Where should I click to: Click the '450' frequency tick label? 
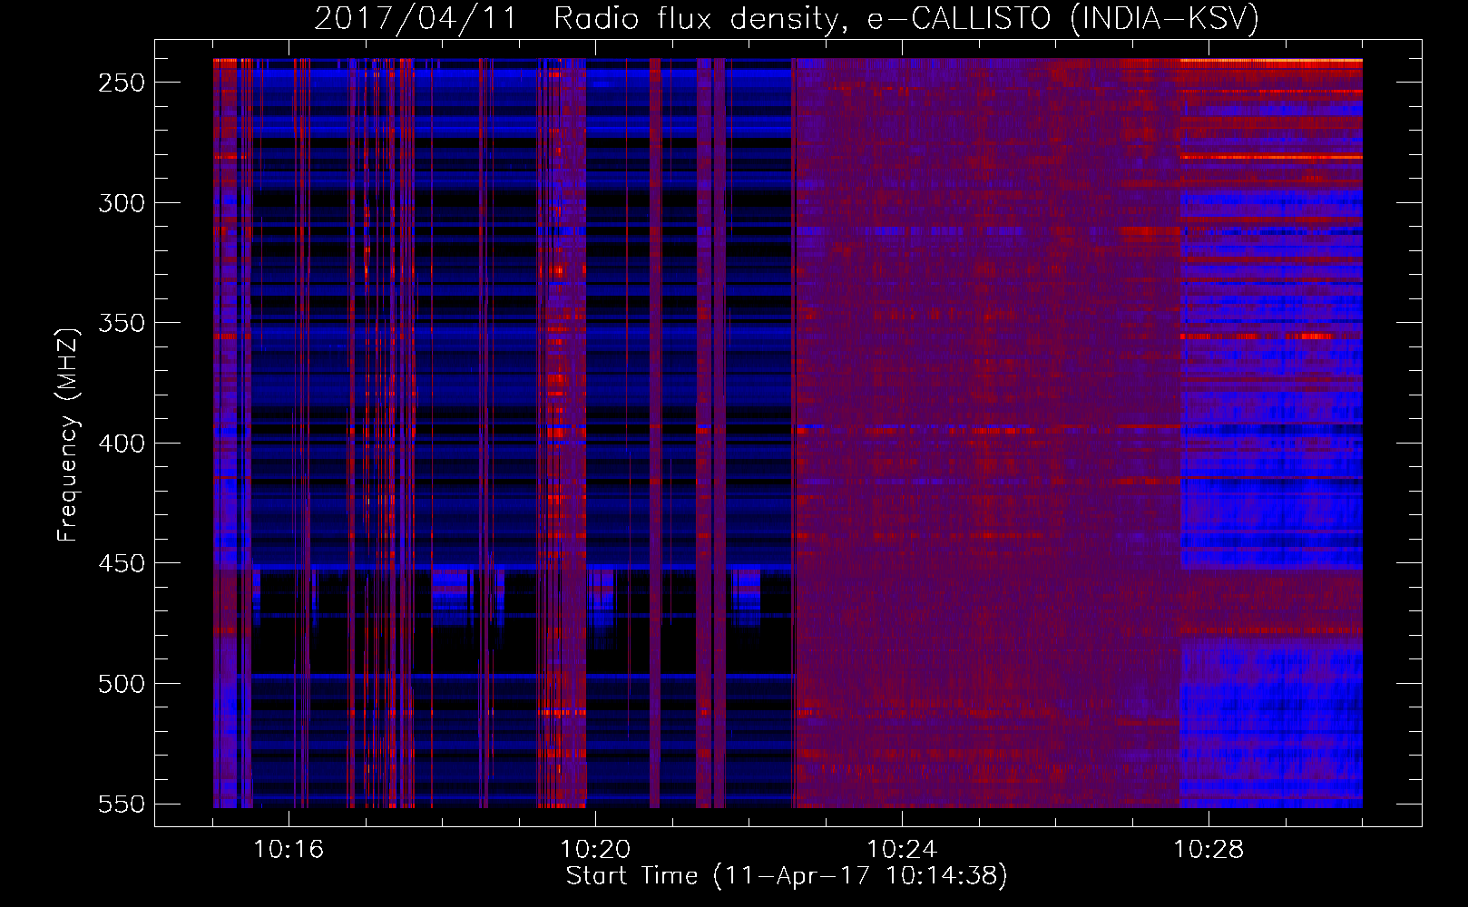click(122, 563)
